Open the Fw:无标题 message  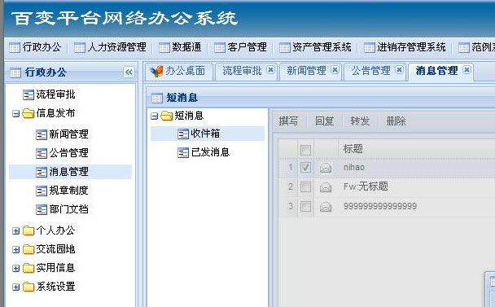[366, 186]
